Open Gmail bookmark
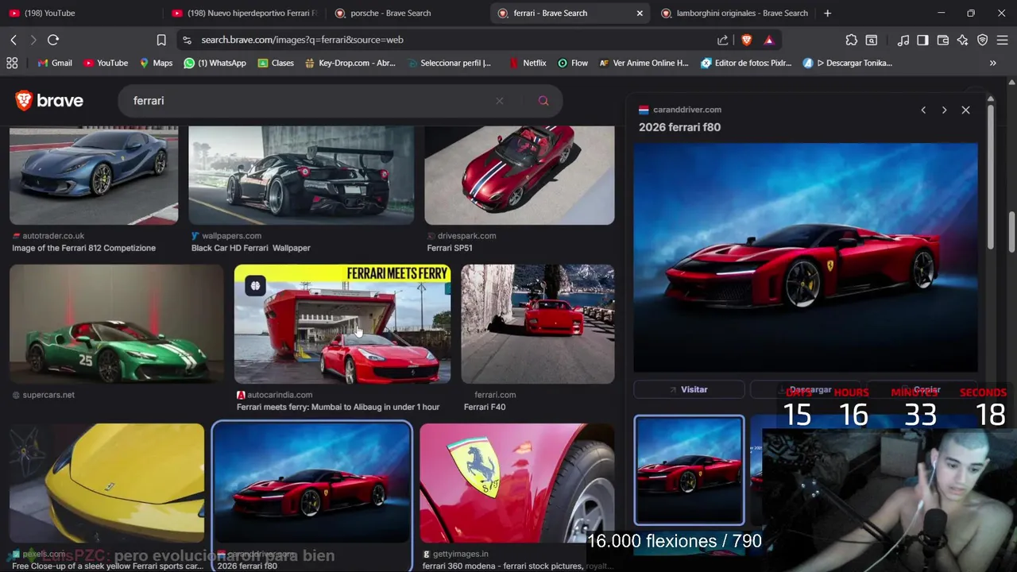 pos(55,63)
